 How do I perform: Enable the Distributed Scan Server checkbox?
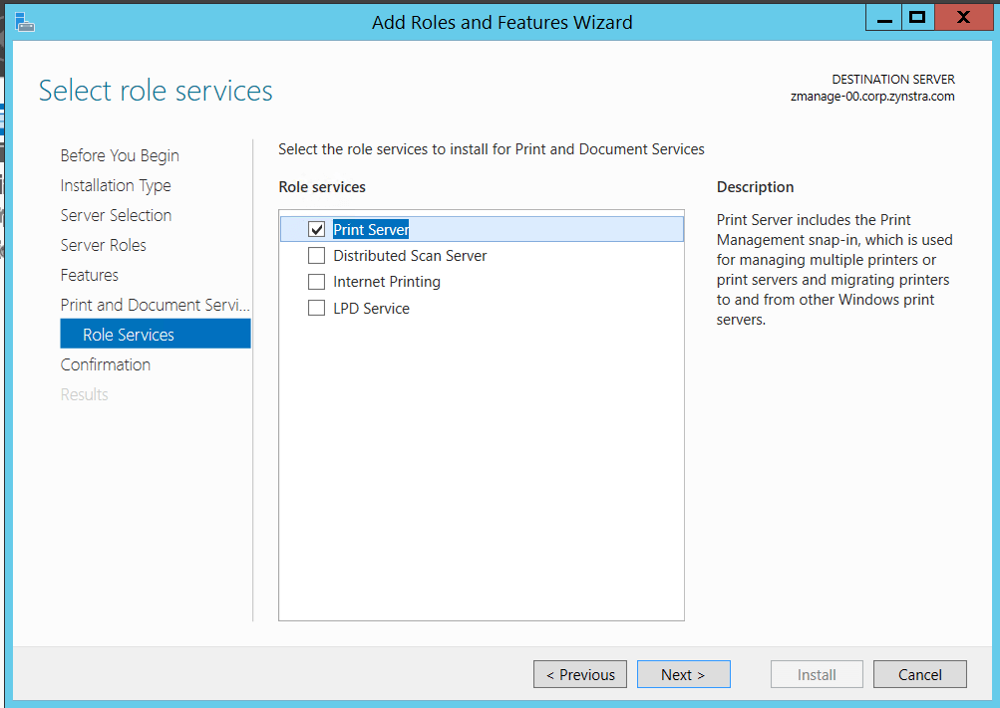coord(317,256)
